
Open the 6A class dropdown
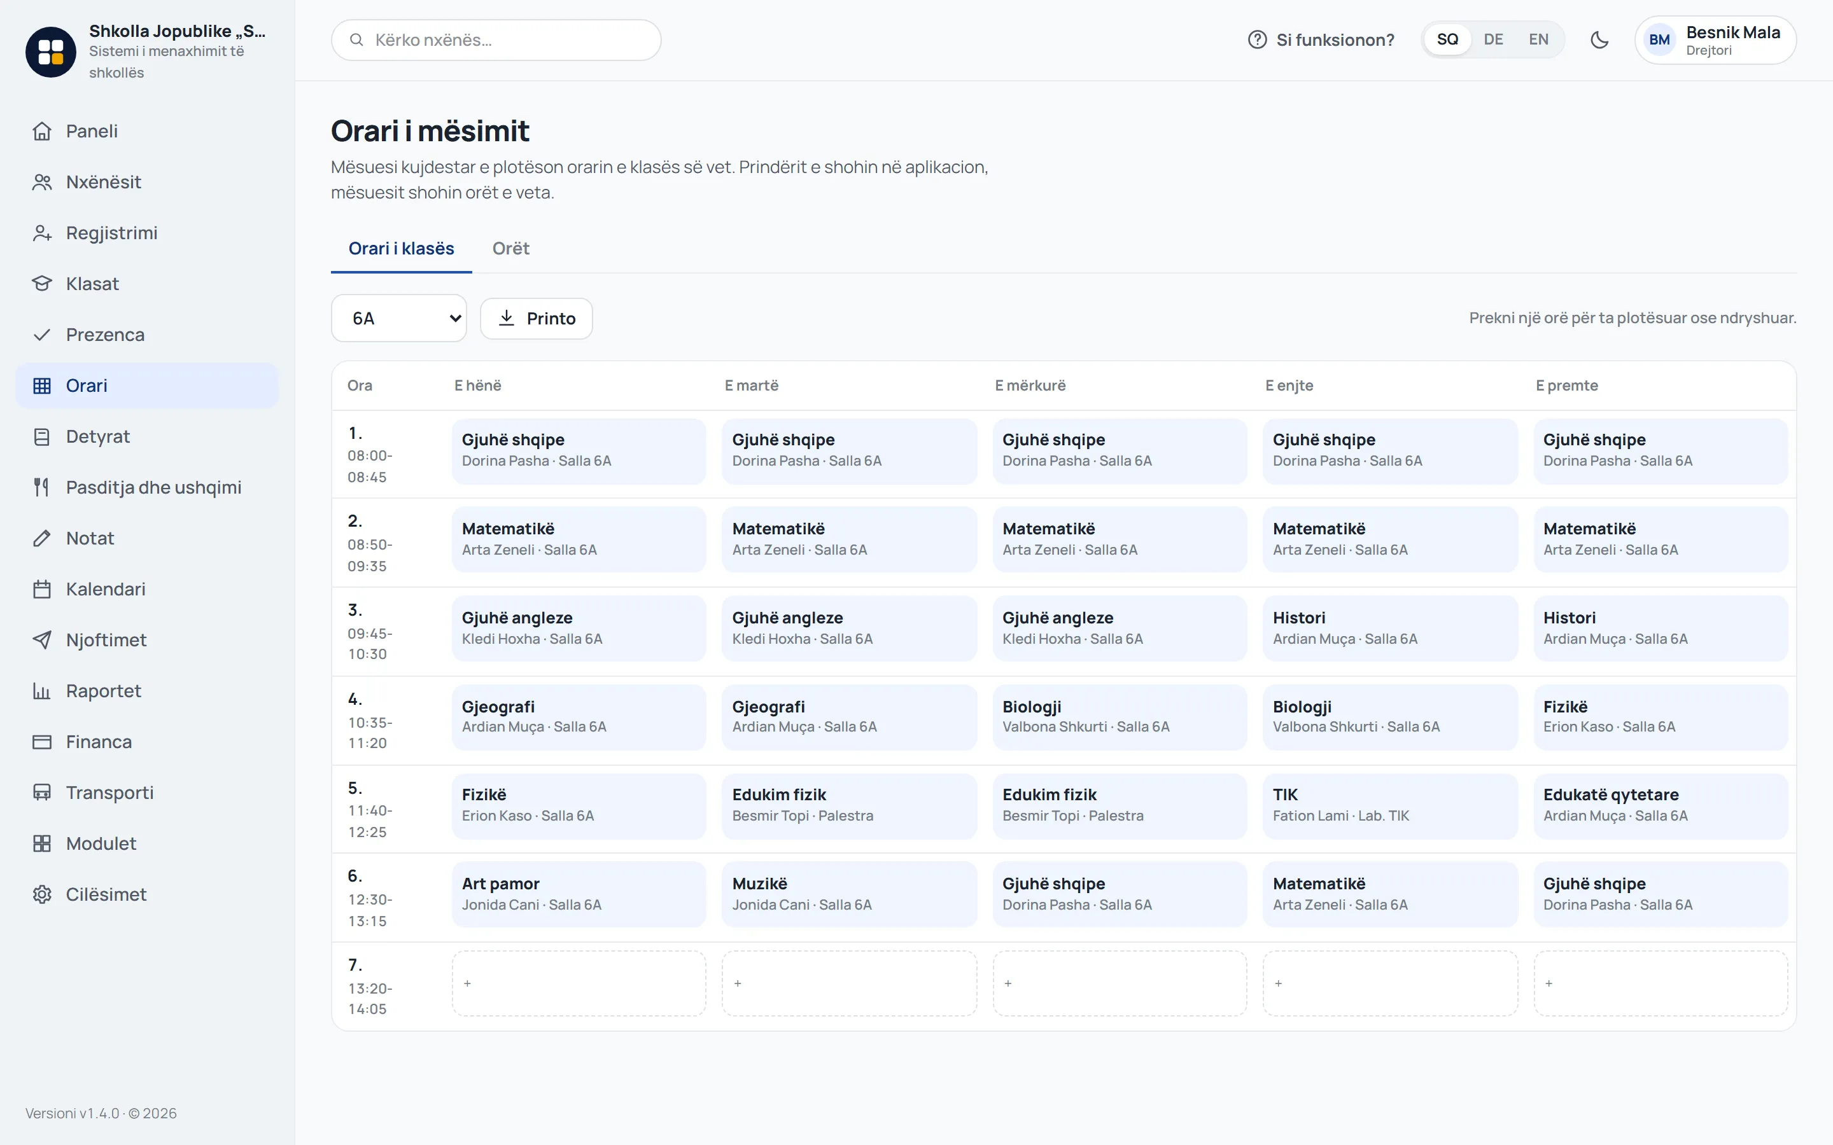tap(399, 318)
